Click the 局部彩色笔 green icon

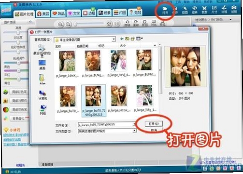(6, 92)
